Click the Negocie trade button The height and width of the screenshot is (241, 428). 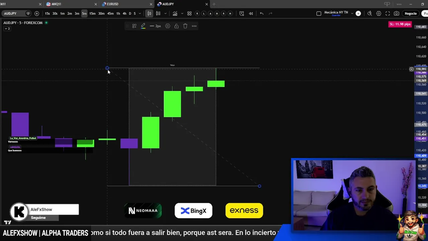tap(411, 13)
